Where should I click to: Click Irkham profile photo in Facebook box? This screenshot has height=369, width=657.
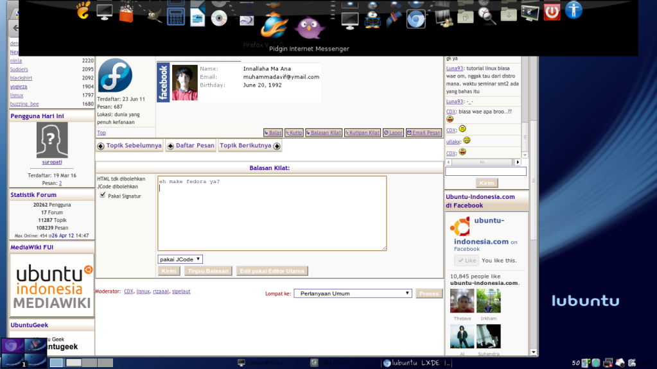[x=489, y=301]
